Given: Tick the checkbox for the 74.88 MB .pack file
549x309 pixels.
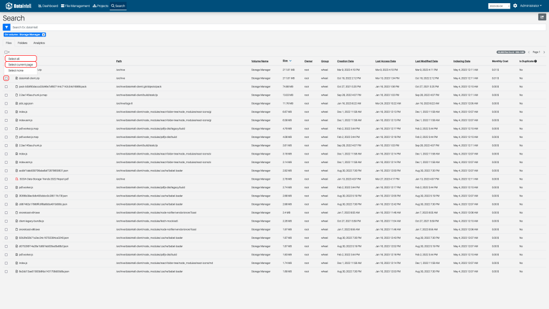Looking at the screenshot, I should [x=6, y=86].
